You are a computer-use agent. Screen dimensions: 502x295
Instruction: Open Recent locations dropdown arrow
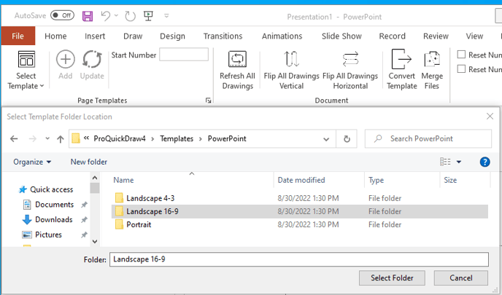tap(47, 138)
